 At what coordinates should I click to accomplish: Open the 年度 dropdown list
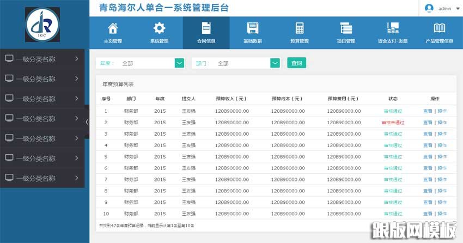click(180, 63)
